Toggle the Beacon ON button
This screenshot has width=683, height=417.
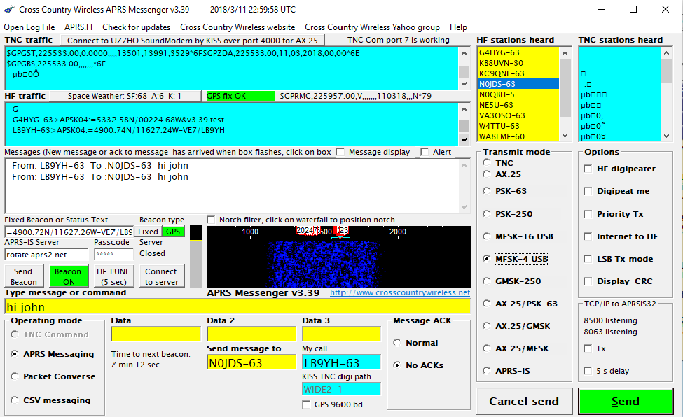pos(69,276)
